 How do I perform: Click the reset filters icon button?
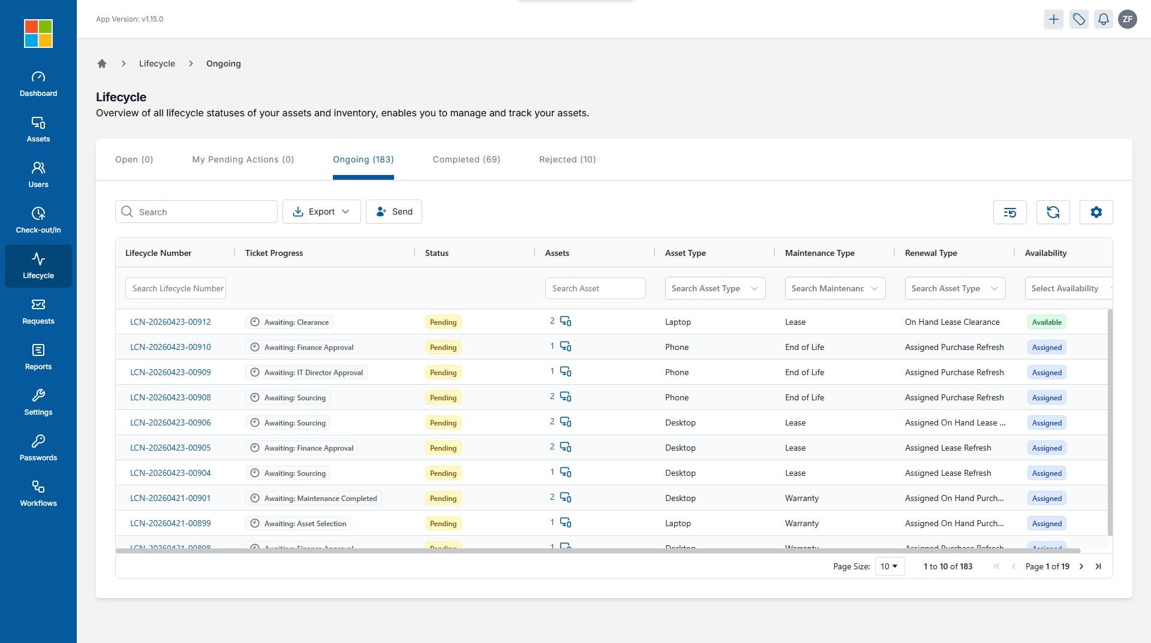tap(1010, 212)
